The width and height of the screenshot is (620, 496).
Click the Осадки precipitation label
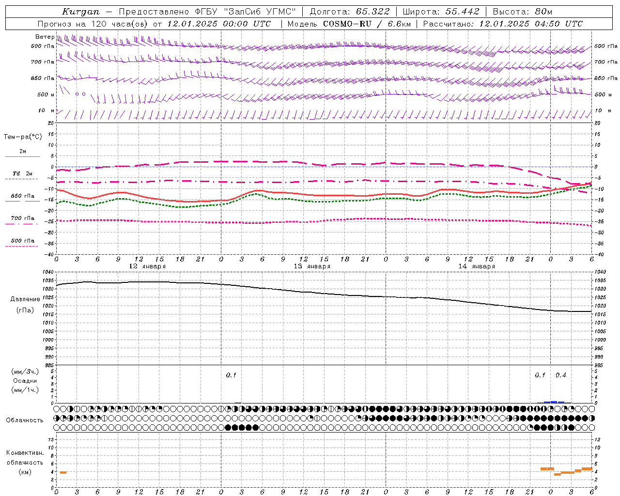point(25,381)
